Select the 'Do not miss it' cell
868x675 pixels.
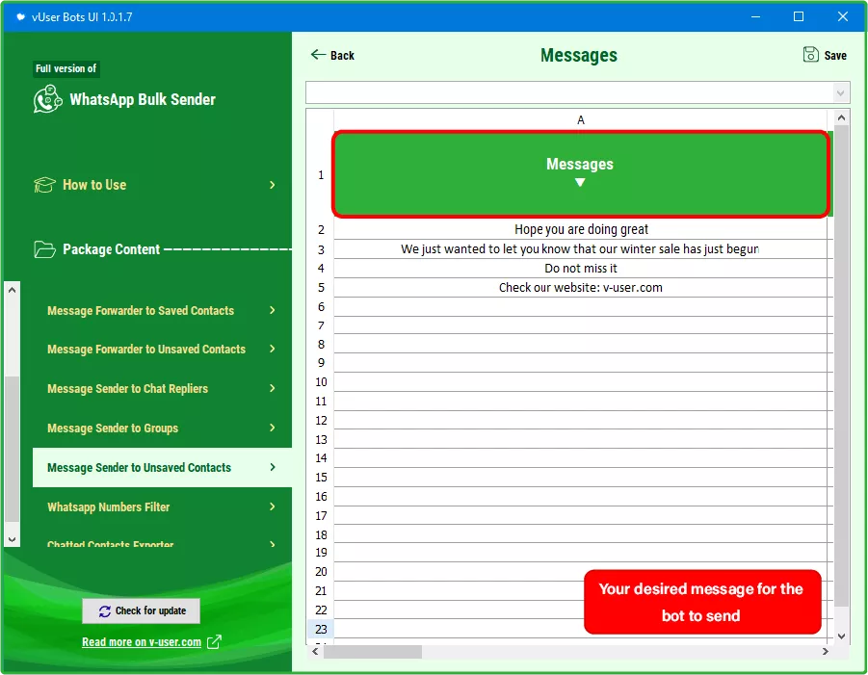pyautogui.click(x=581, y=269)
